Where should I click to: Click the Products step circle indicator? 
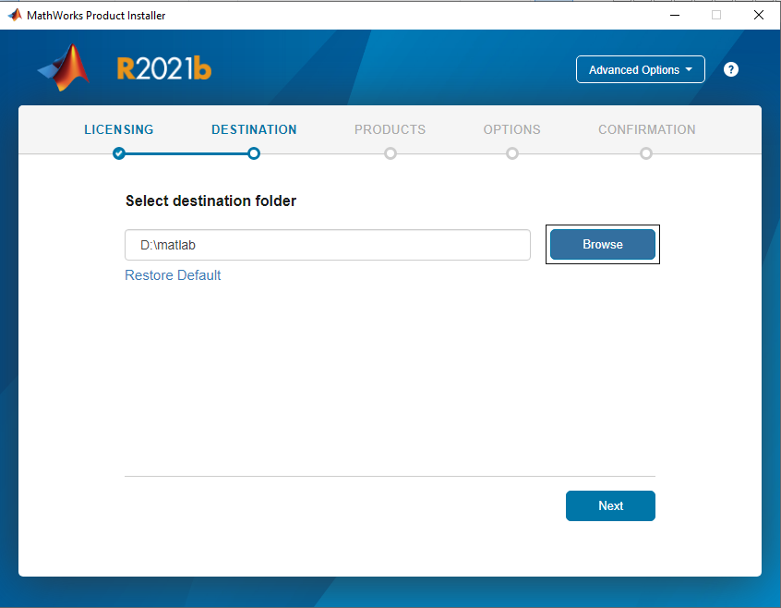point(390,153)
